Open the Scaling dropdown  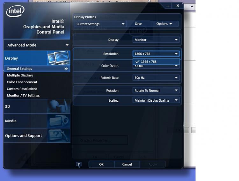coord(156,100)
